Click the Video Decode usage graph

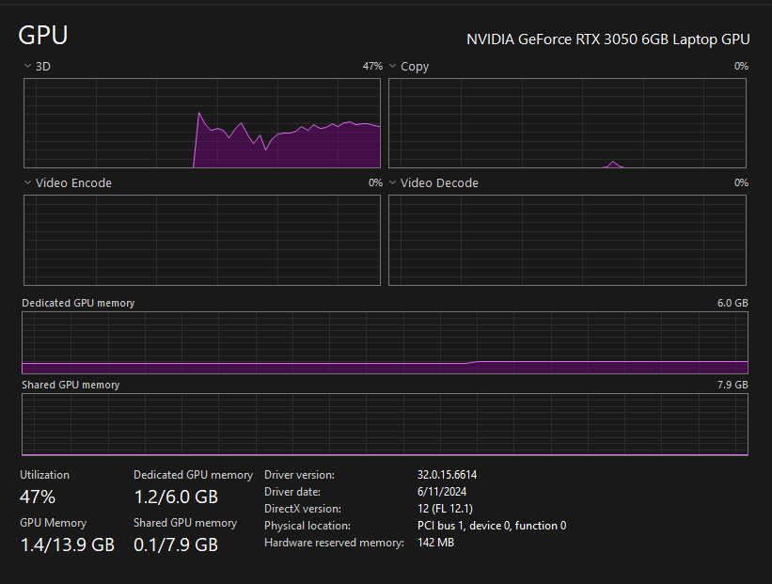point(567,241)
